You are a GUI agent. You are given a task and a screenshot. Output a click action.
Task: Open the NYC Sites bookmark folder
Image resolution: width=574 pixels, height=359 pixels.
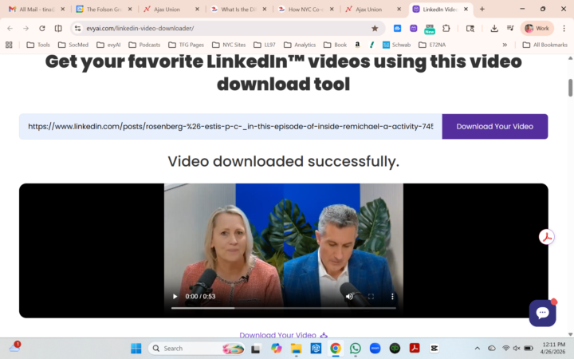click(229, 45)
